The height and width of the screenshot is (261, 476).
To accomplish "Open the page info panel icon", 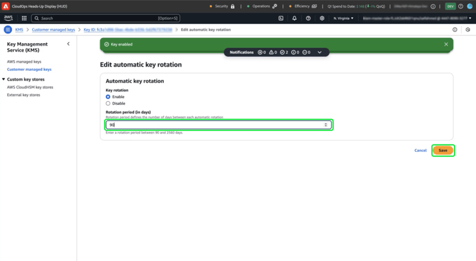I will (x=455, y=30).
